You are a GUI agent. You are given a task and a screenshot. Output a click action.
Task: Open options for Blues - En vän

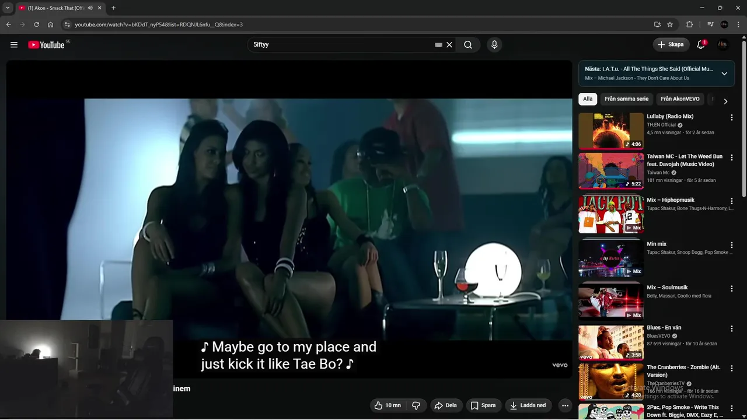pos(731,328)
